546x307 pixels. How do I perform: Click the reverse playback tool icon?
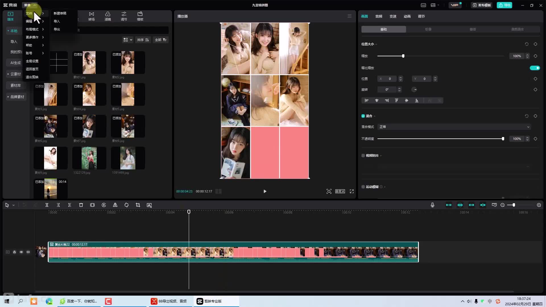pyautogui.click(x=104, y=205)
